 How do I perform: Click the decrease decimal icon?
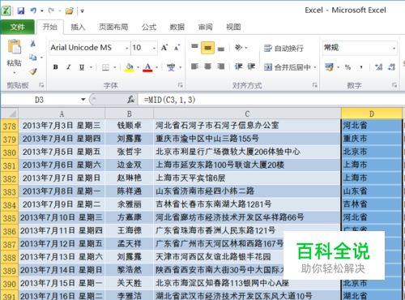(x=392, y=67)
